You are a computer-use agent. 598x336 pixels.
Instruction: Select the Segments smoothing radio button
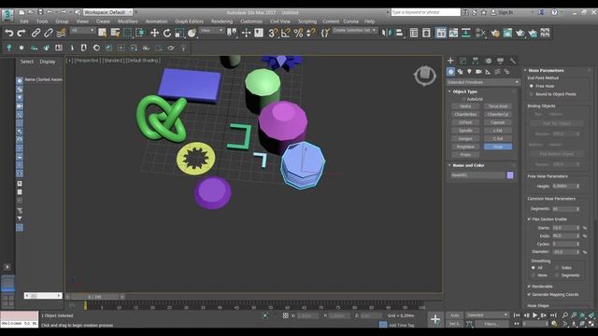point(557,275)
